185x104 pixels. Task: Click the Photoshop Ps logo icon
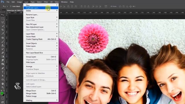2,2
